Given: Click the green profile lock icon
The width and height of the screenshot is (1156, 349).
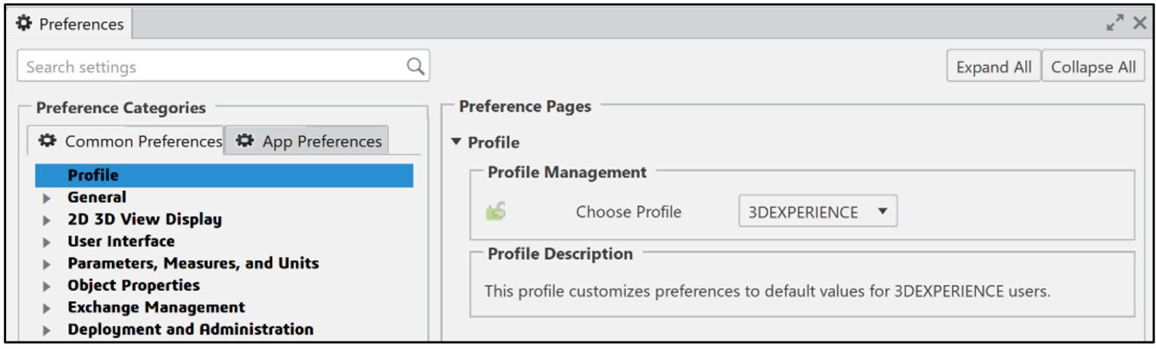Looking at the screenshot, I should point(495,212).
